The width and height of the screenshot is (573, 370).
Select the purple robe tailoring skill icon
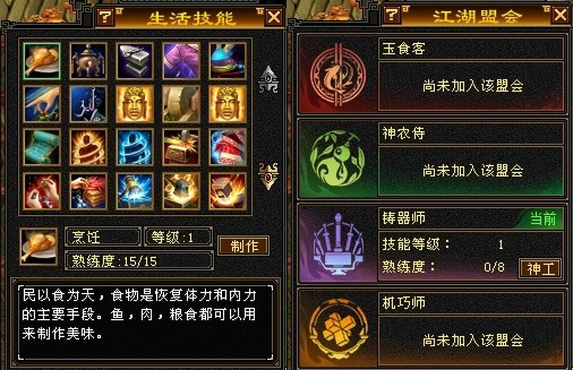coord(182,61)
